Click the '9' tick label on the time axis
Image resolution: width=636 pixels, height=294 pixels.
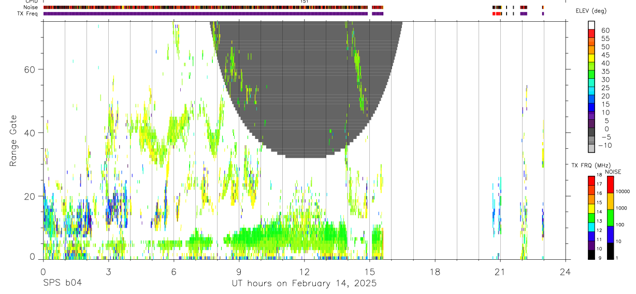pyautogui.click(x=239, y=271)
